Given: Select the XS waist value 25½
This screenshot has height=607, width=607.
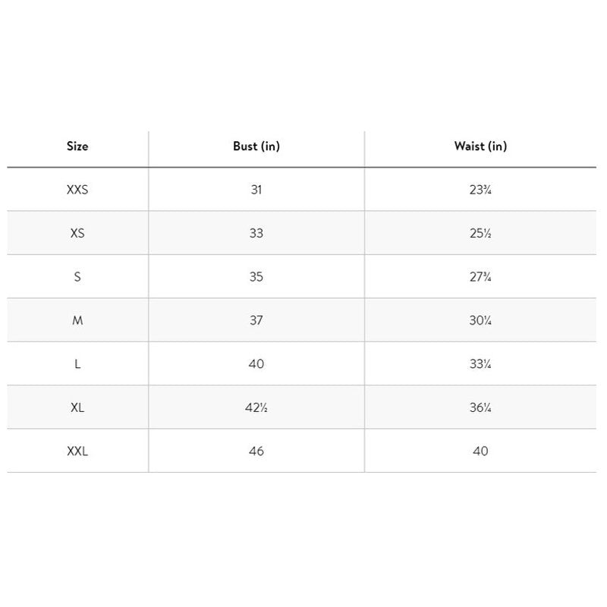Looking at the screenshot, I should tap(481, 233).
